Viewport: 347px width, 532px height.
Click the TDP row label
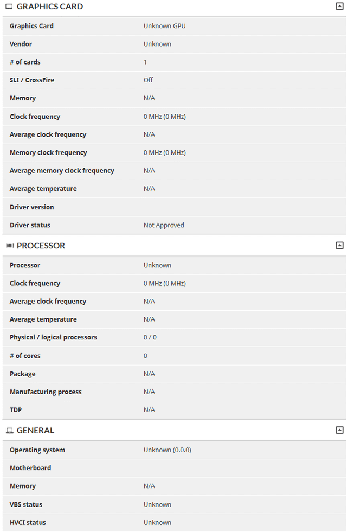[x=16, y=410]
